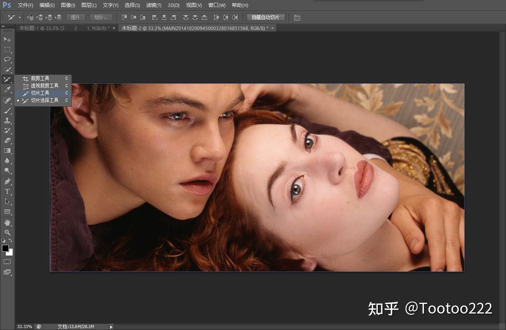Open the tool preset picker dropdown
506x330 pixels.
coord(20,17)
